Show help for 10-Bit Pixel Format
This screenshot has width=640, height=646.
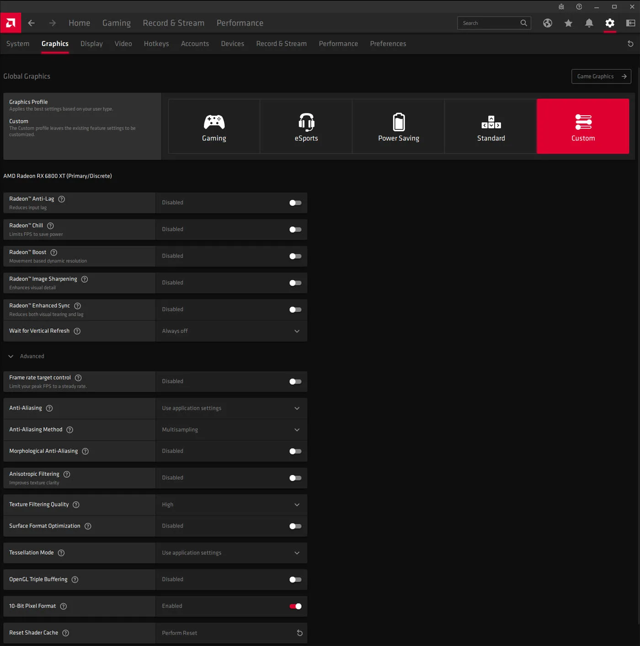point(64,606)
